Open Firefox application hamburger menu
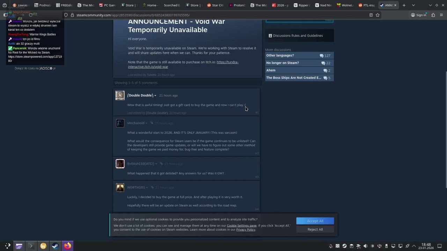The image size is (447, 251). (x=441, y=15)
